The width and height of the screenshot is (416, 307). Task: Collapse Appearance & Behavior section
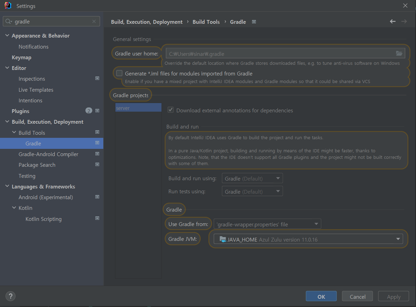[7, 35]
